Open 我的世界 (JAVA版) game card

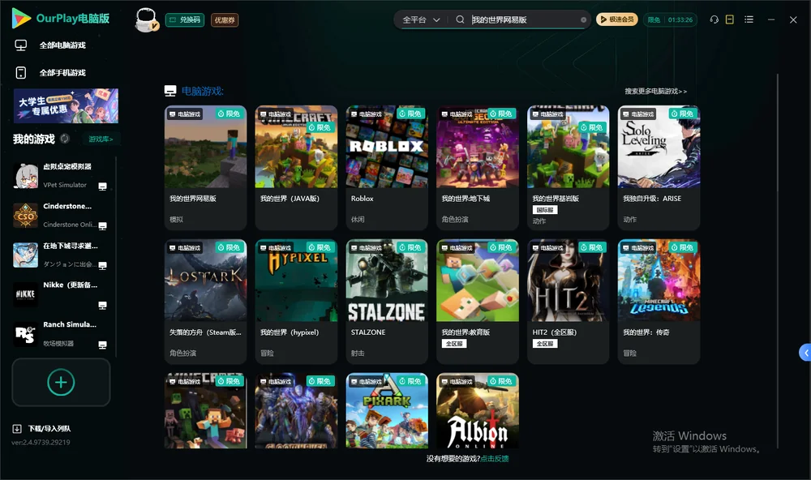[296, 168]
